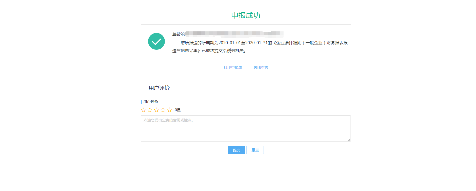
Task: Reset the evaluation form with 重置
Action: (x=255, y=150)
